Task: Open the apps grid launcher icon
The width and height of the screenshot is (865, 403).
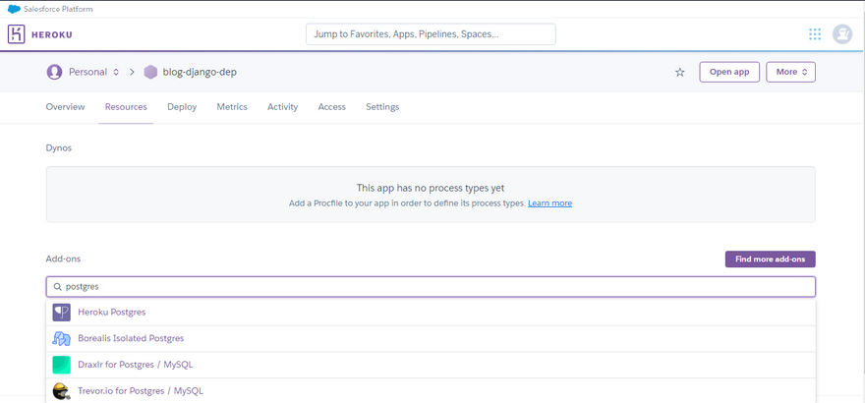Action: click(815, 34)
